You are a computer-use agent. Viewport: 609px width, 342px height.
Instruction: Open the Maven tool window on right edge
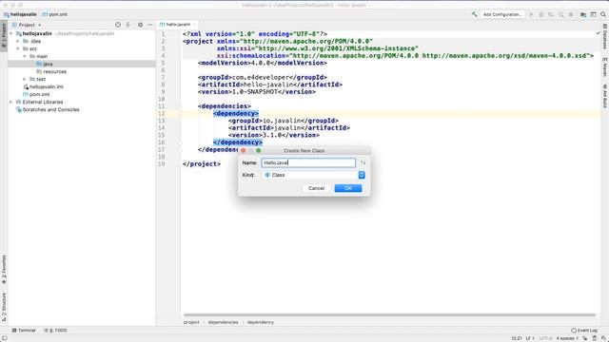coord(605,66)
